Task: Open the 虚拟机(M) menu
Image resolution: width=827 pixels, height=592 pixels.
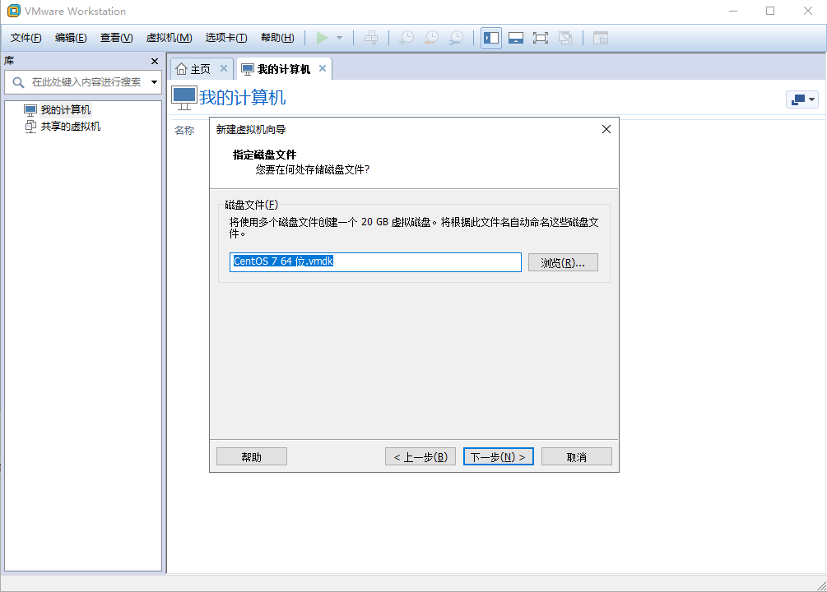Action: [x=169, y=38]
